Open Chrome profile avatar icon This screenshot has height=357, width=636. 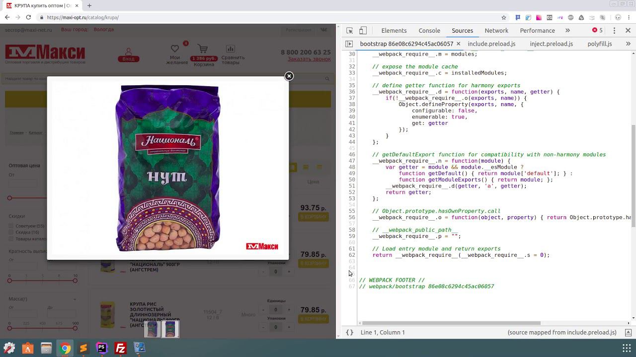(x=618, y=17)
